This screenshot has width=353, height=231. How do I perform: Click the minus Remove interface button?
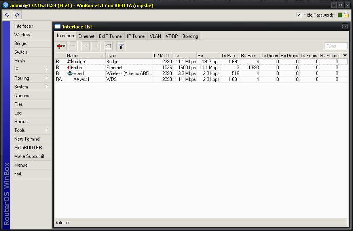tap(73, 46)
